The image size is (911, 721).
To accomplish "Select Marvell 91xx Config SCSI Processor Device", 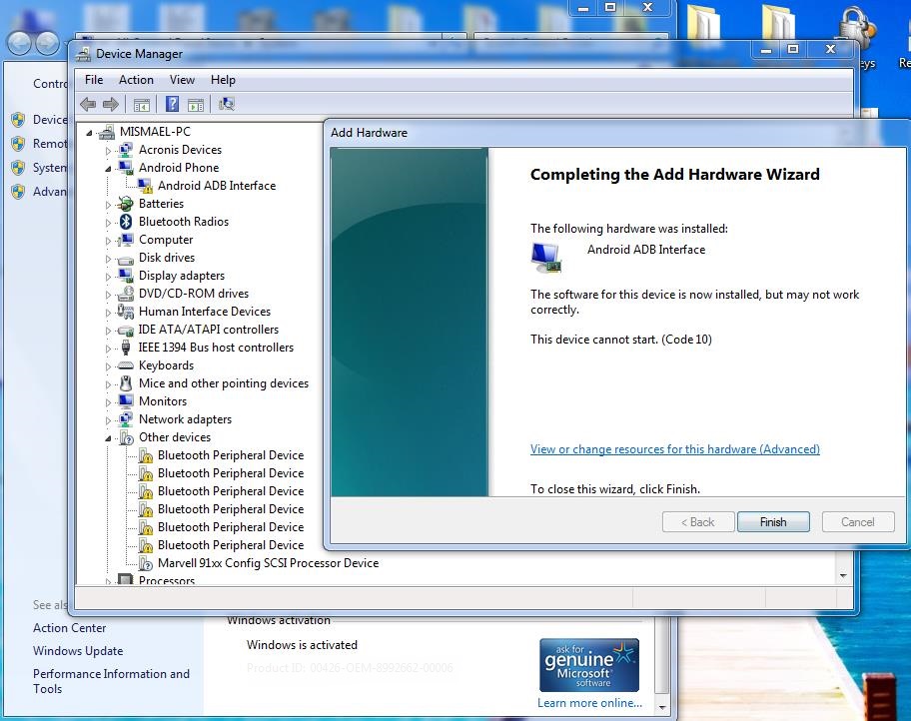I will [268, 563].
